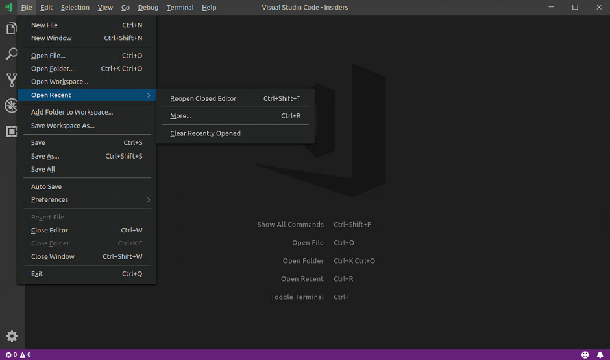Select Clear Recently Opened
The height and width of the screenshot is (360, 610).
point(205,133)
